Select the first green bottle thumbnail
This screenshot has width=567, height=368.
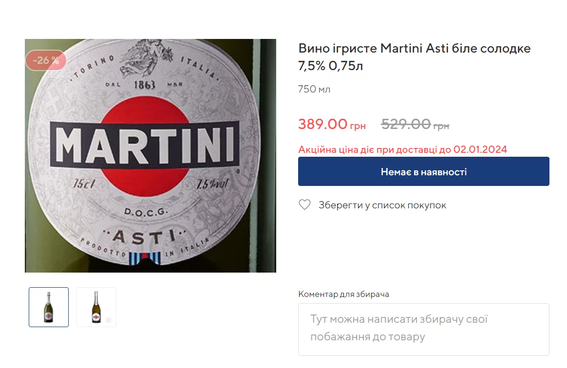coord(49,307)
